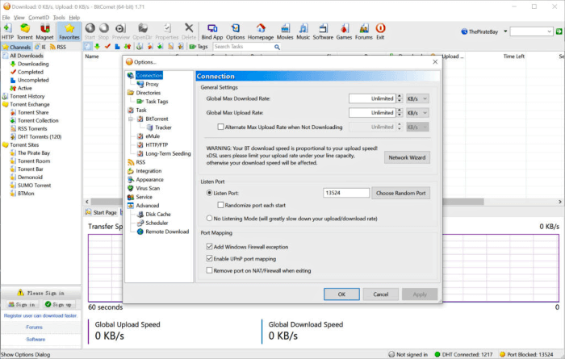This screenshot has height=359, width=565.
Task: Click Global Max Upload Rate spinner
Action: [x=400, y=113]
